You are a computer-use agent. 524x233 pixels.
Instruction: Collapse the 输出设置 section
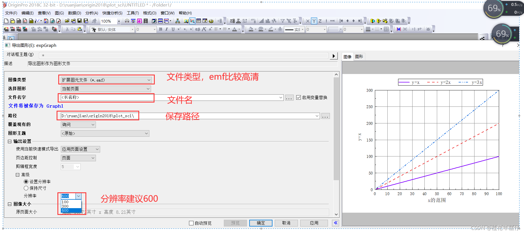pyautogui.click(x=10, y=141)
